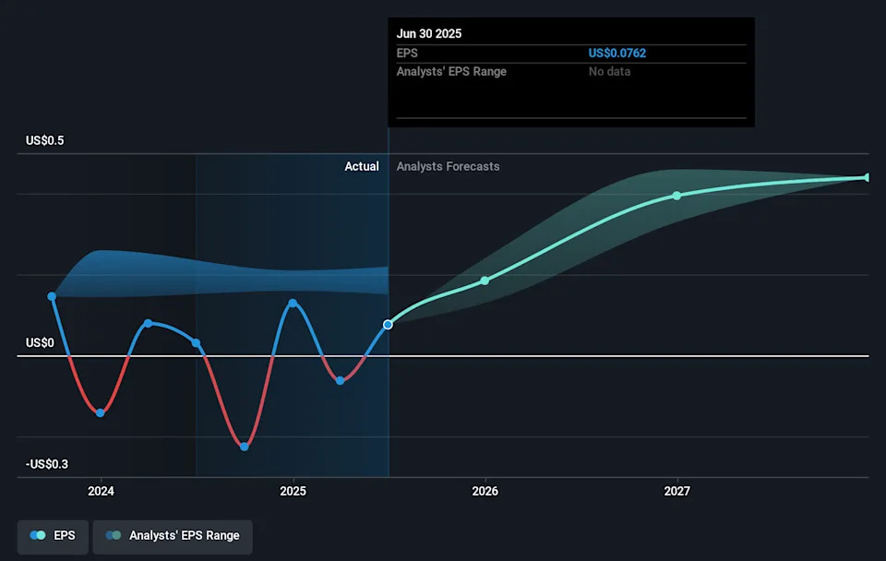Click the Analysts Forecasts section label
Screen dimensions: 886x561
pyautogui.click(x=448, y=166)
